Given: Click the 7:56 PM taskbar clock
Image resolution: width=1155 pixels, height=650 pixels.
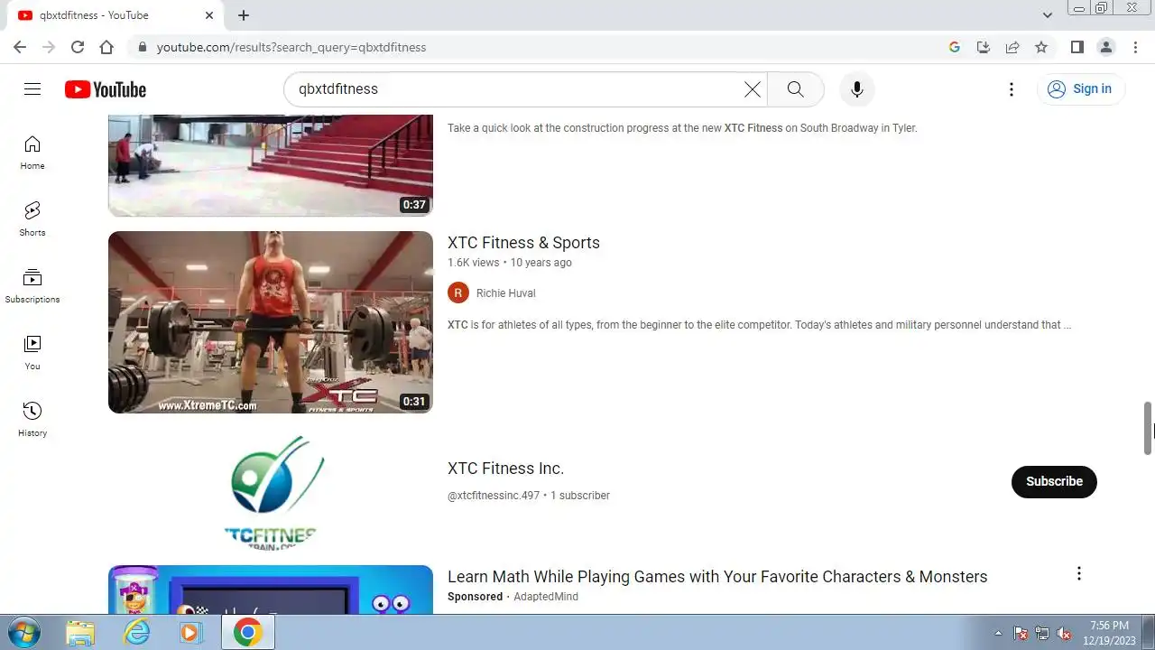Looking at the screenshot, I should (x=1109, y=633).
